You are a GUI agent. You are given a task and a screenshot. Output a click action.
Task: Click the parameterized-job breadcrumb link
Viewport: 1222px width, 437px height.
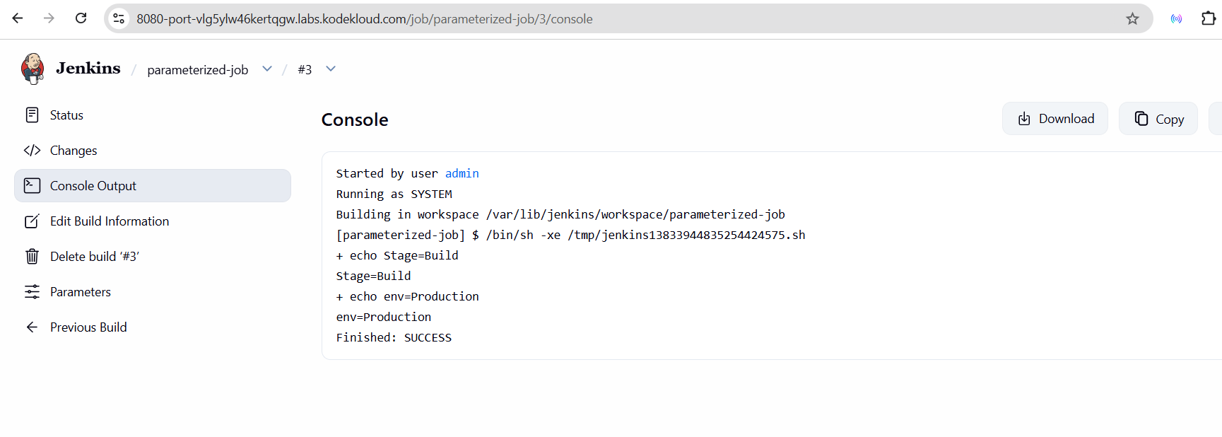point(197,69)
